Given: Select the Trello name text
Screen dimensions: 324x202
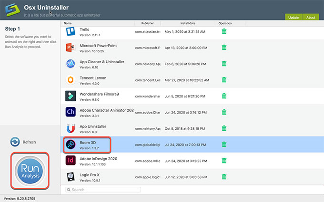Looking at the screenshot, I should coord(84,29).
